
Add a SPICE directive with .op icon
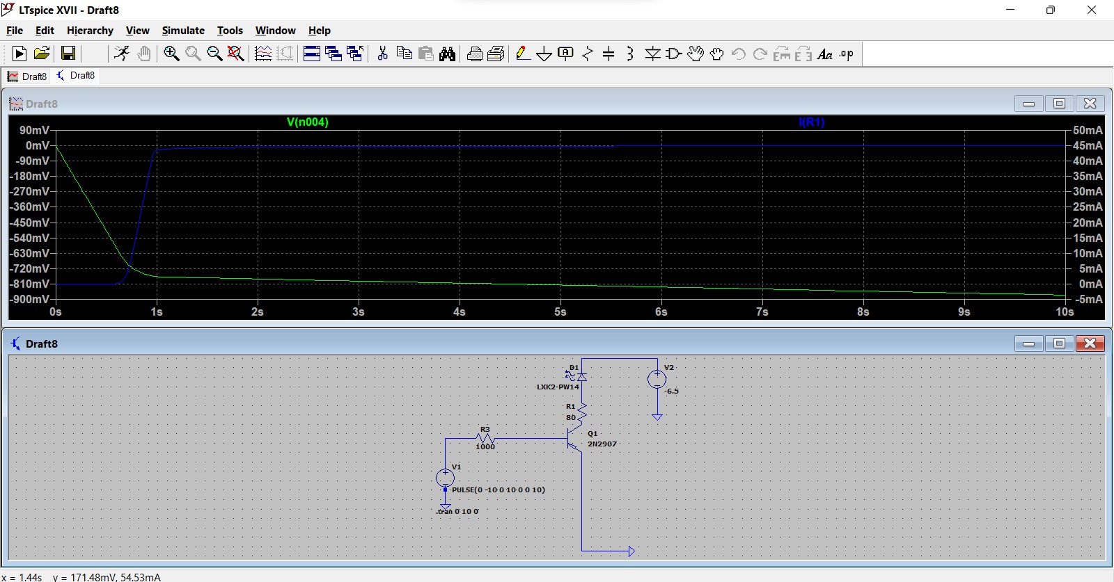pyautogui.click(x=846, y=54)
